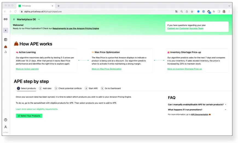Open the 'APE Documentation' link
This screenshot has height=143, width=238.
pyautogui.click(x=200, y=115)
